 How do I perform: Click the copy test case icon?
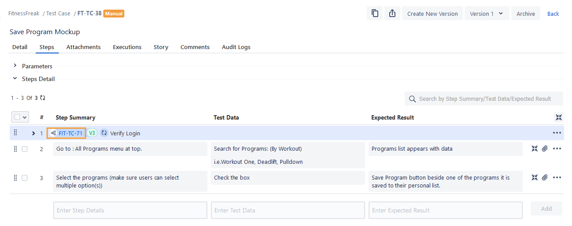(x=375, y=13)
